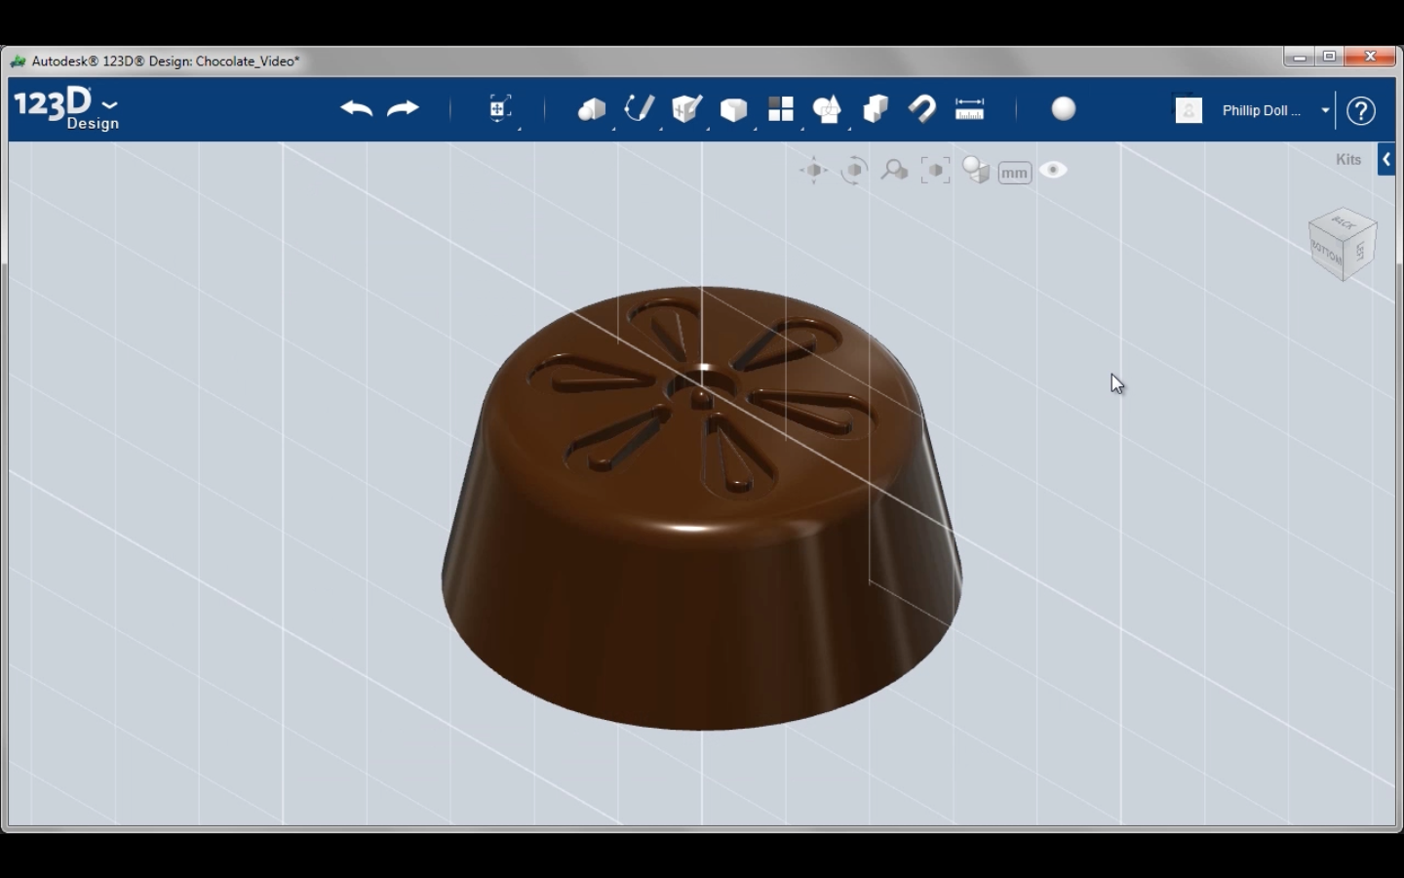Open the Help question mark
This screenshot has height=878, width=1404.
[1361, 110]
